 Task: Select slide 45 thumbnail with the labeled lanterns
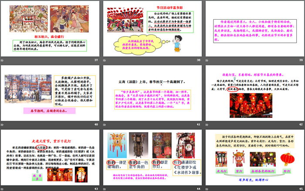tap(255, 157)
